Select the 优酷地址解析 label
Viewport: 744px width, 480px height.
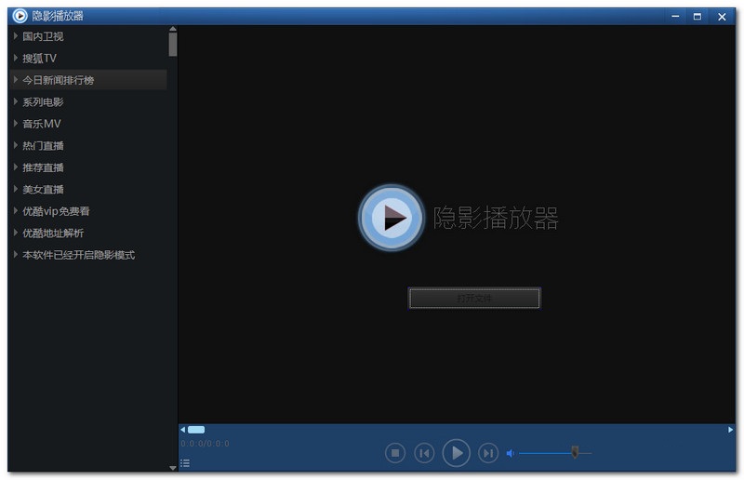(x=53, y=233)
